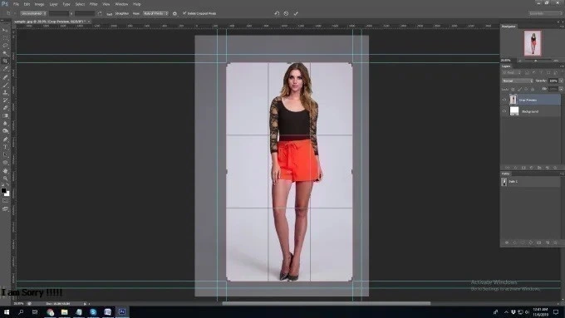Select the Gradient tool
This screenshot has height=318, width=565.
(x=6, y=116)
